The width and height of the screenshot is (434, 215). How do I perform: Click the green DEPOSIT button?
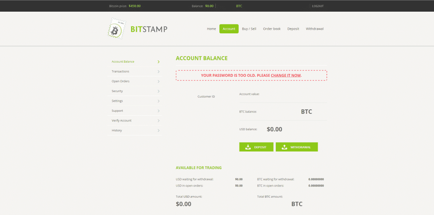coord(256,147)
